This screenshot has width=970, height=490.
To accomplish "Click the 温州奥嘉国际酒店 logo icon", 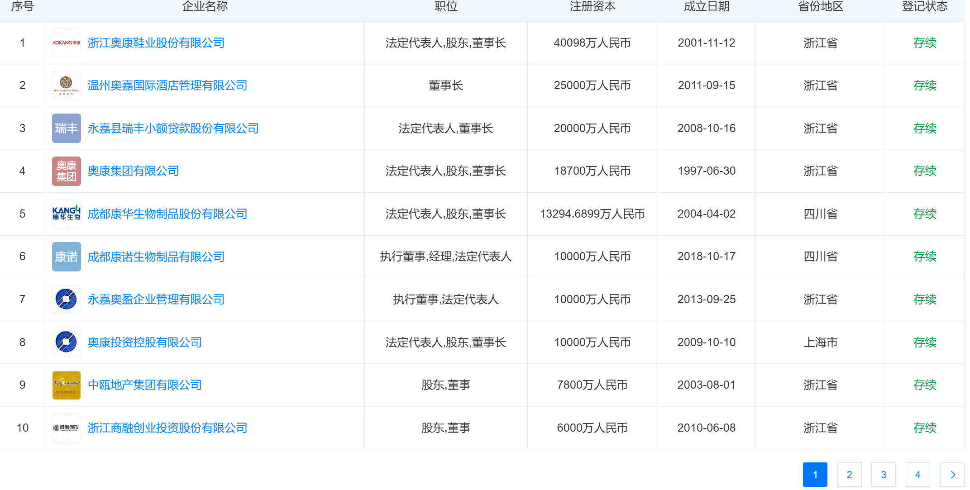I will tap(66, 86).
